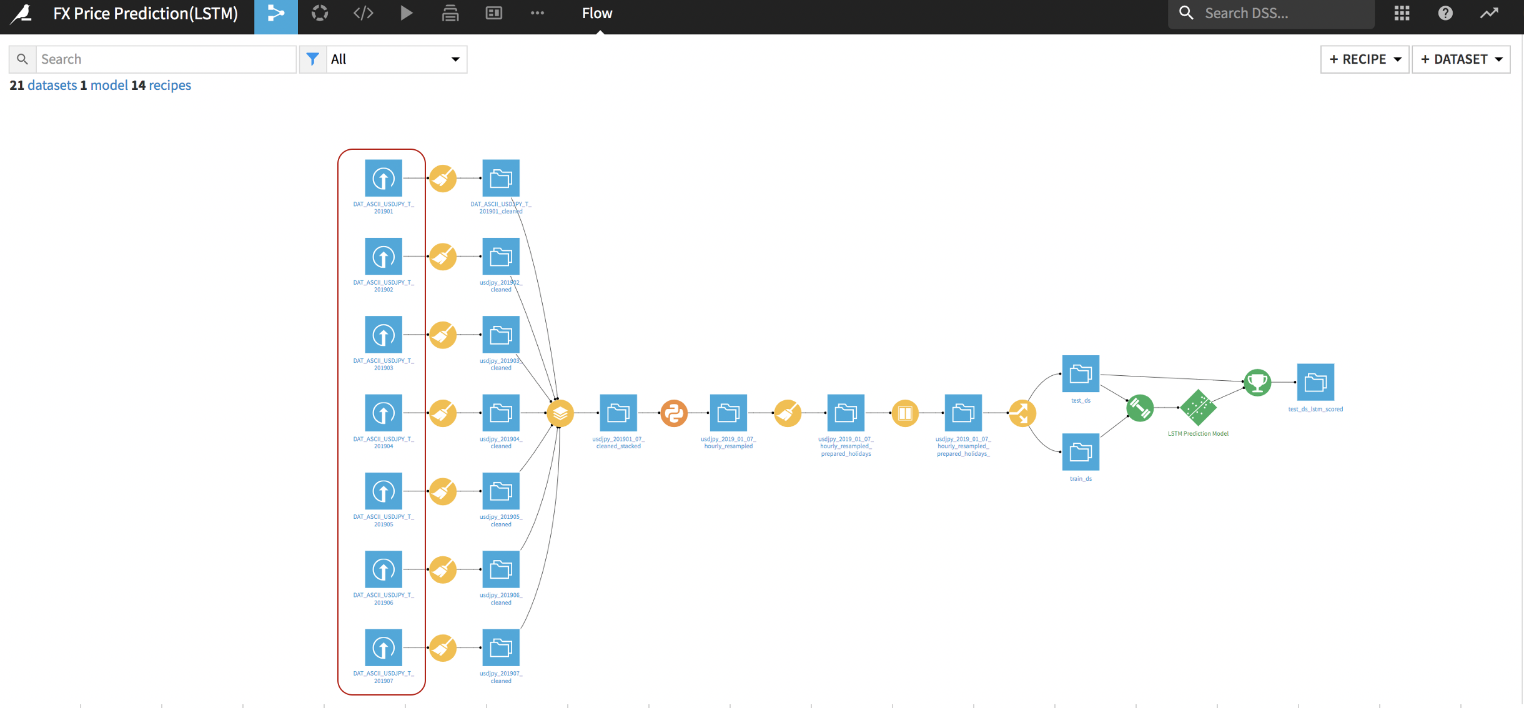1524x708 pixels.
Task: Select the train recipe dumbbell icon
Action: point(1140,408)
